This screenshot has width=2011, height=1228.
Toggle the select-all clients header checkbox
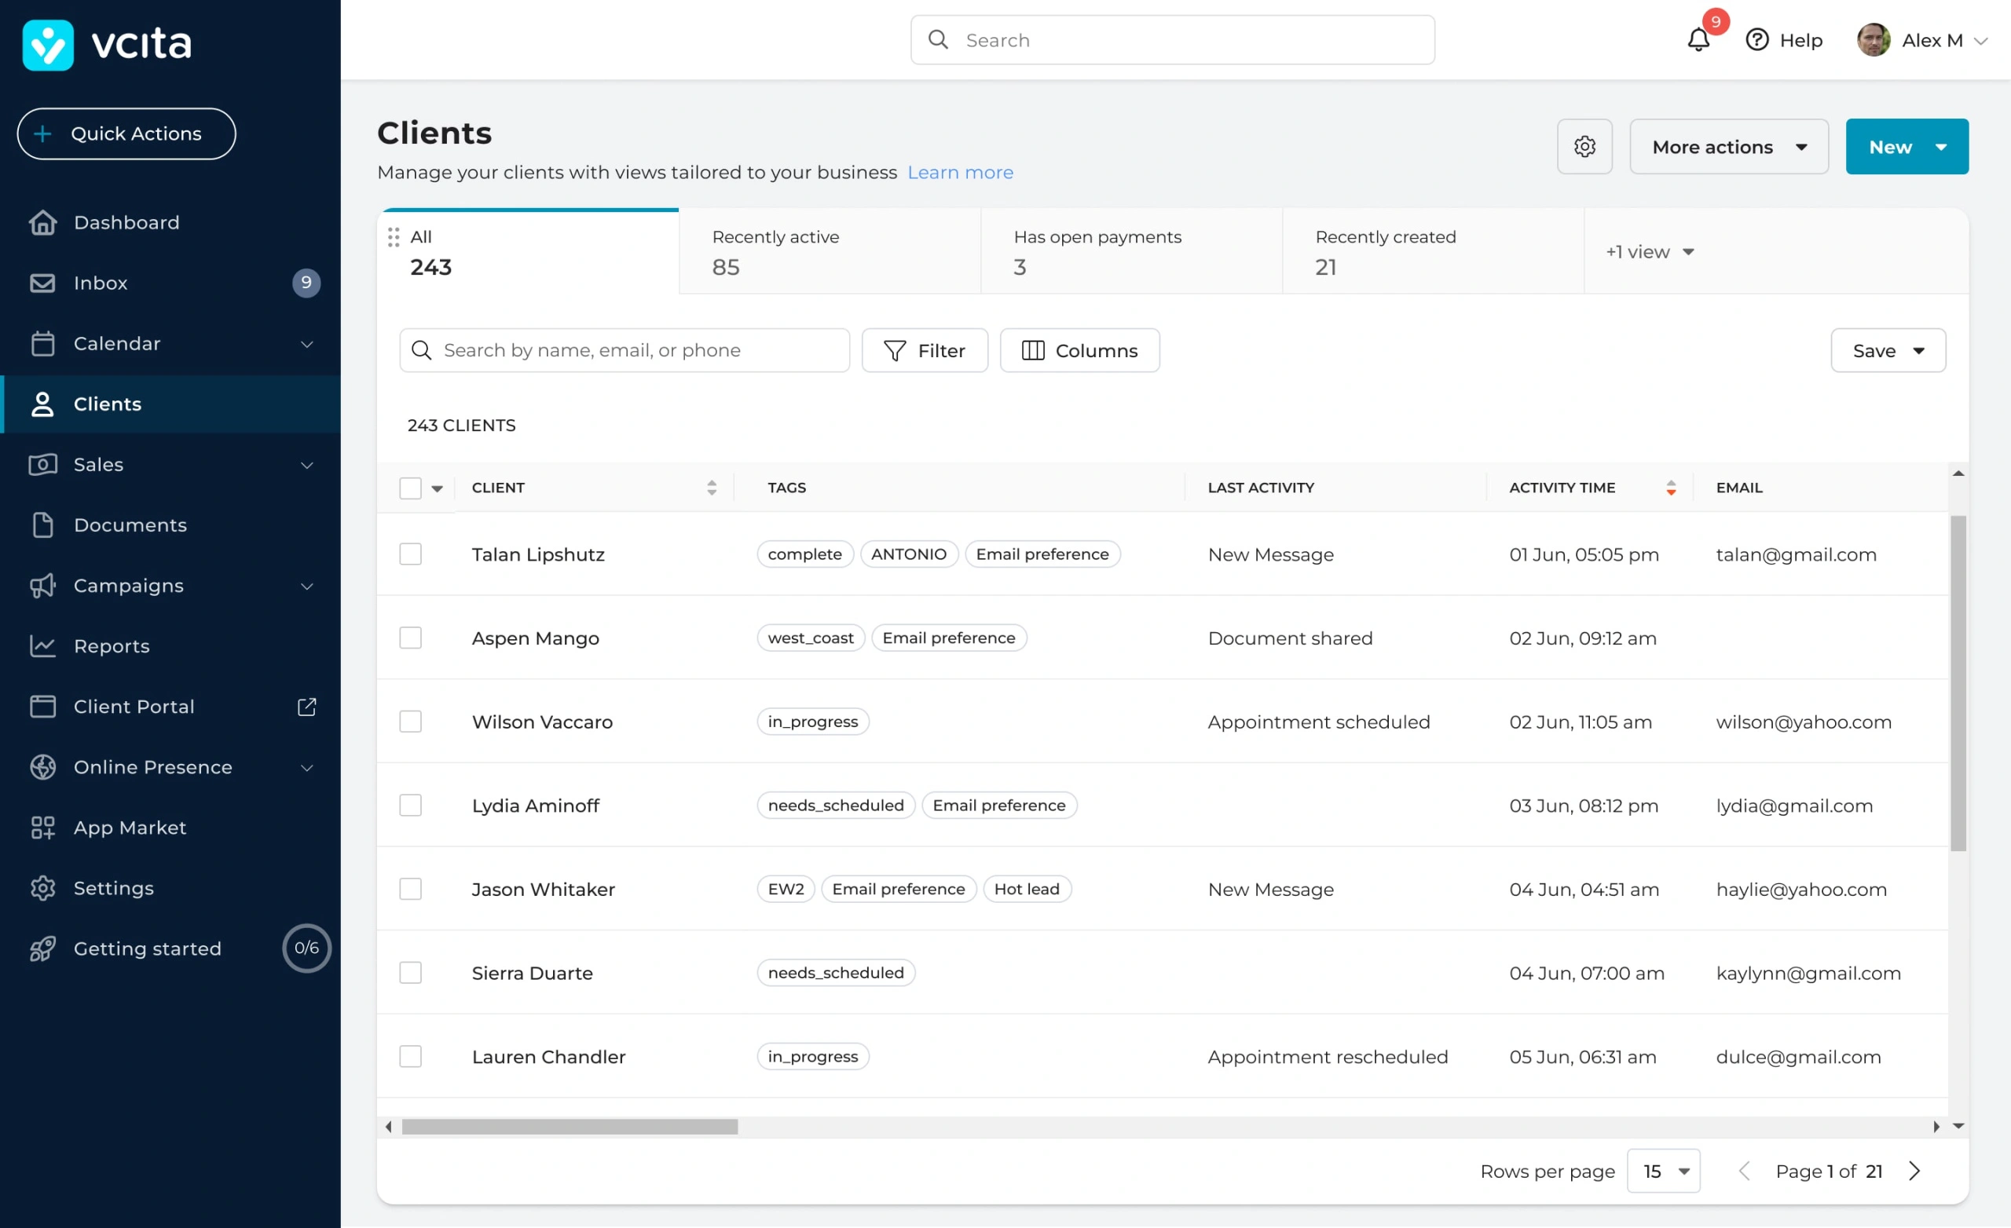(x=411, y=488)
